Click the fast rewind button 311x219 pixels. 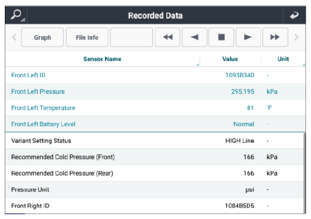(x=167, y=37)
